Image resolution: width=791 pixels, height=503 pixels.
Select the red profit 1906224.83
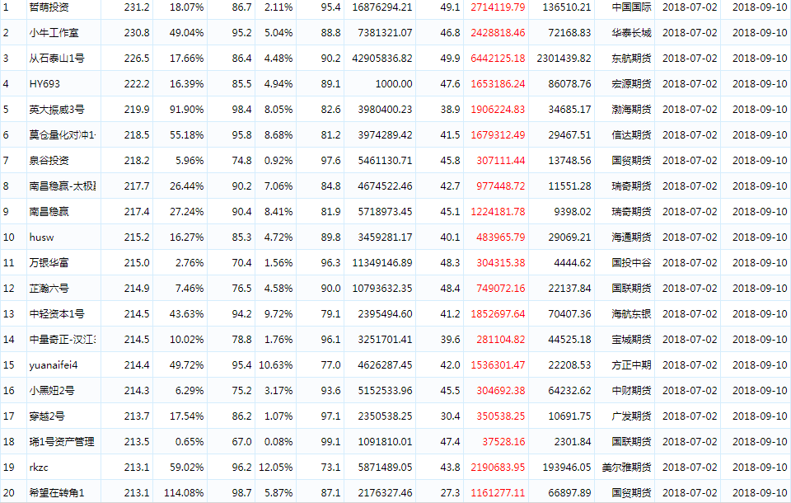(498, 110)
